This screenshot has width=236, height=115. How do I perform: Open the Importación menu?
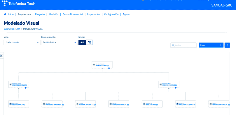point(93,15)
